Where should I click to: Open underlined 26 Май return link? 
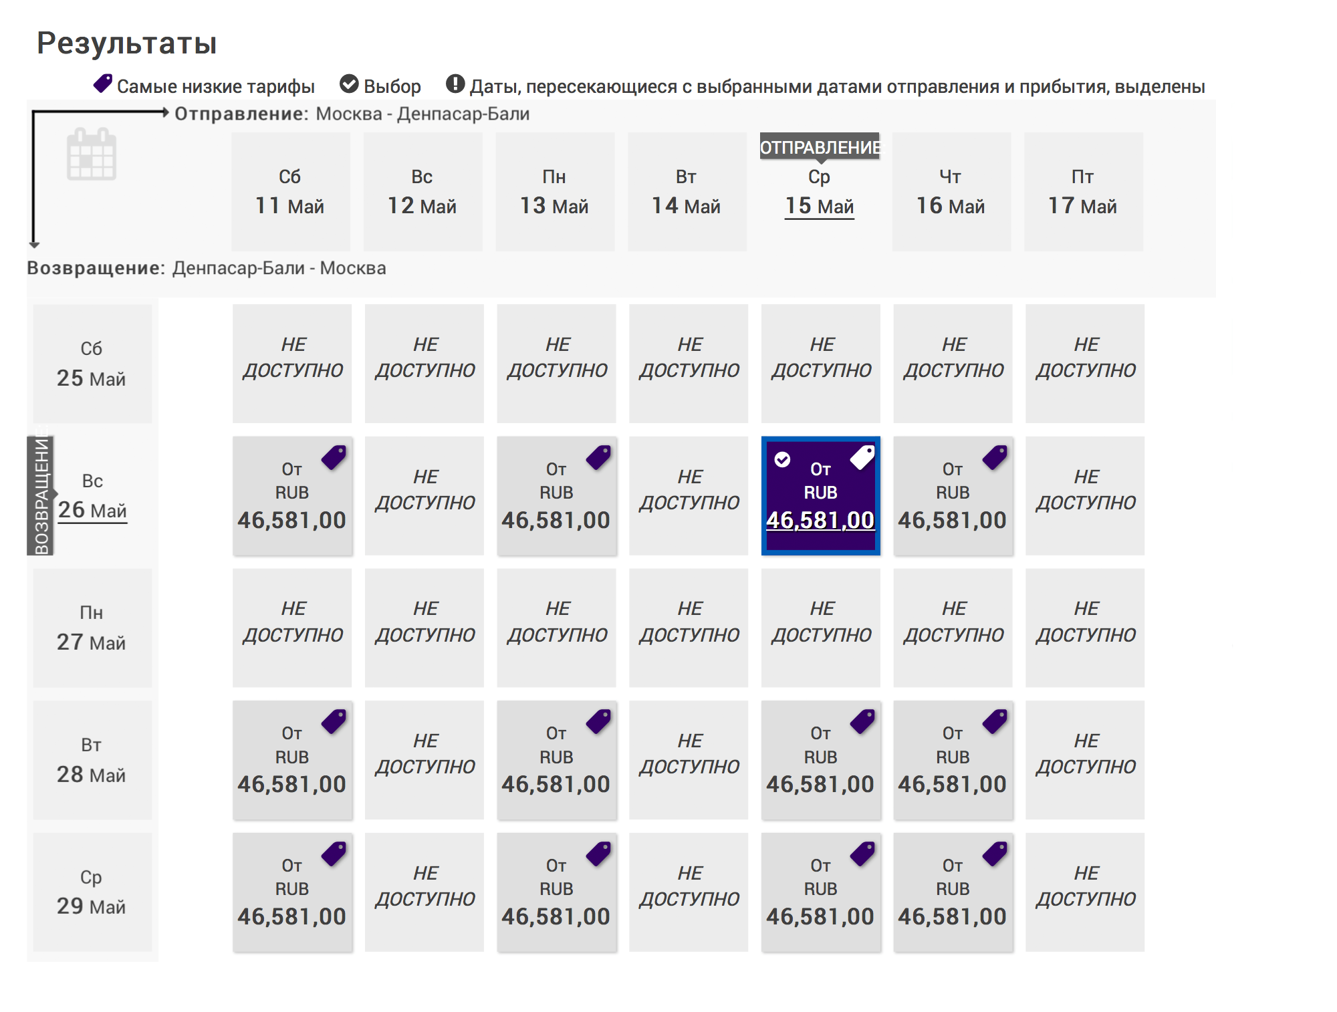[92, 510]
